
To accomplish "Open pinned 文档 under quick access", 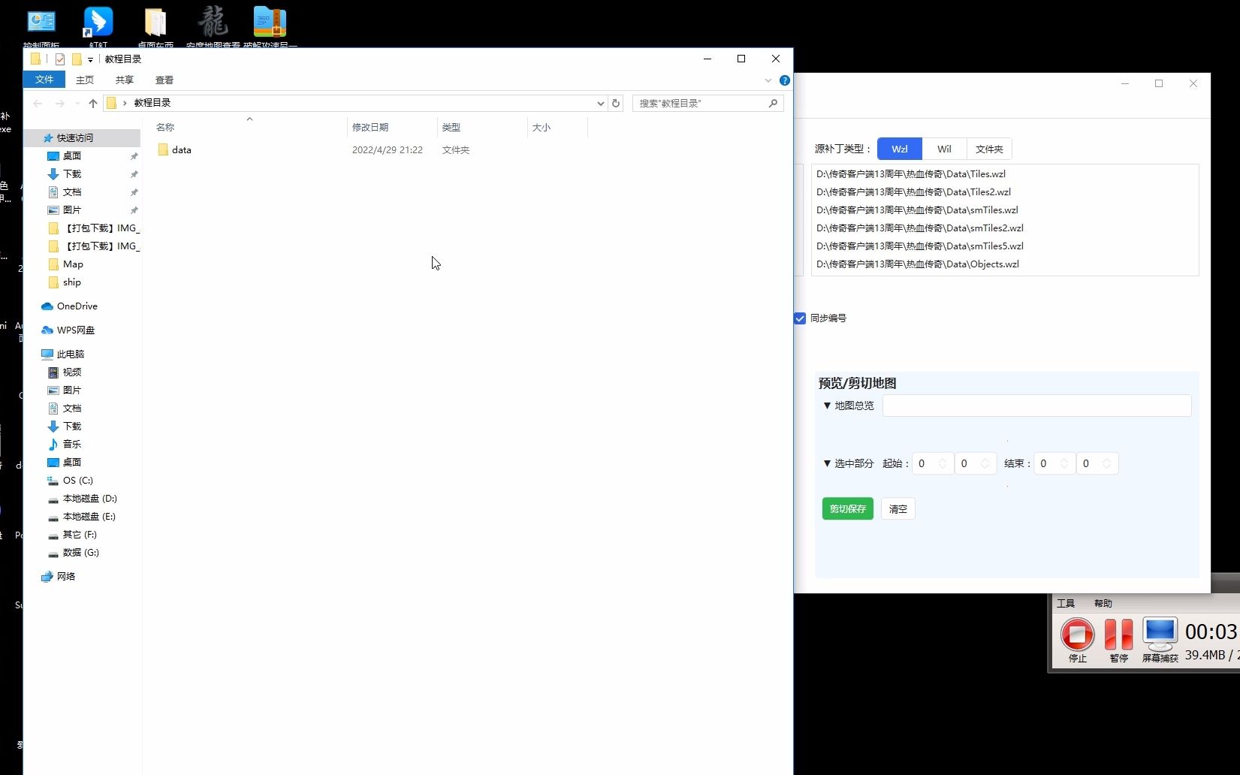I will tap(72, 192).
